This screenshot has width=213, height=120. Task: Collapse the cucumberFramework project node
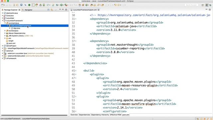[x=3, y=21]
